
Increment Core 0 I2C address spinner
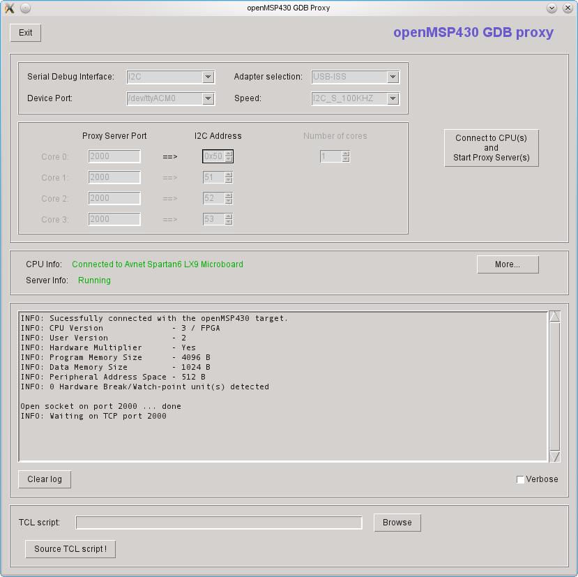pyautogui.click(x=229, y=153)
